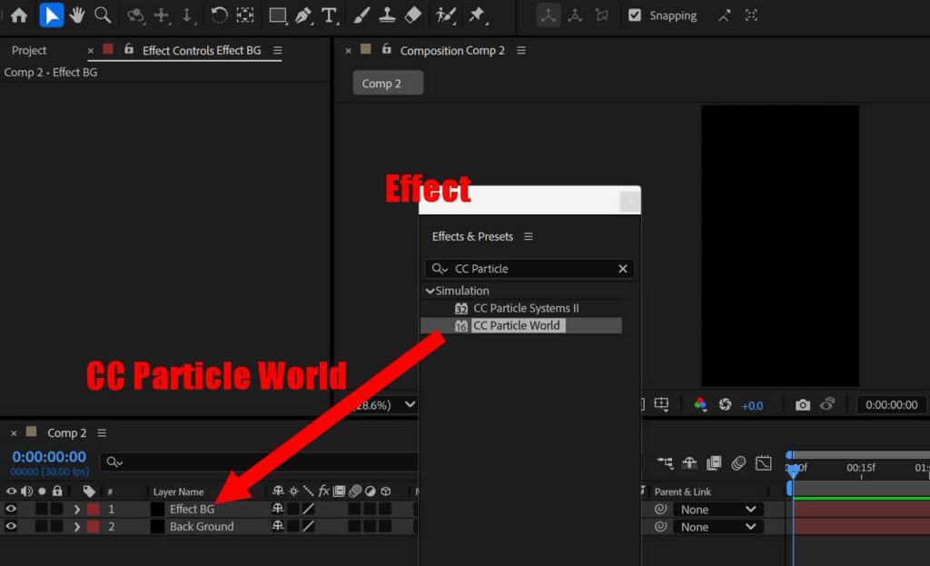The height and width of the screenshot is (566, 930).
Task: Open Back Ground parent None dropdown
Action: click(717, 526)
